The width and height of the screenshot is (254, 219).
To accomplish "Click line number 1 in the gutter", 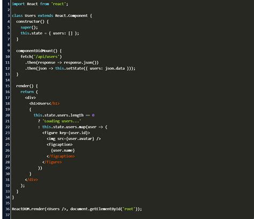I will pos(9,4).
